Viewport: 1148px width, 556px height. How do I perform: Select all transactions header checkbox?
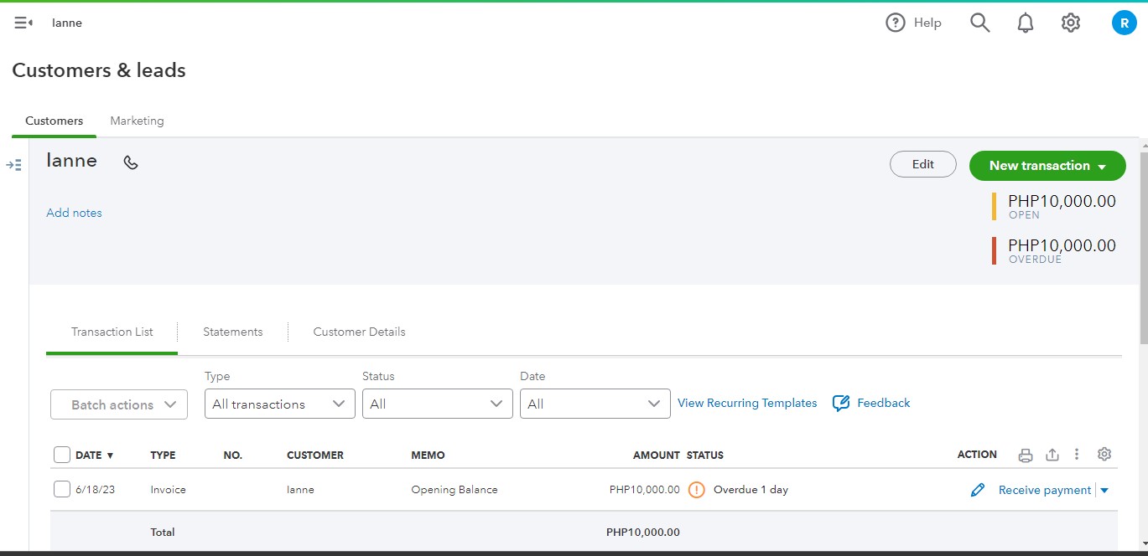(62, 455)
